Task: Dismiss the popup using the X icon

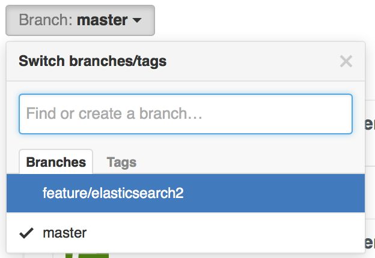Action: click(346, 61)
